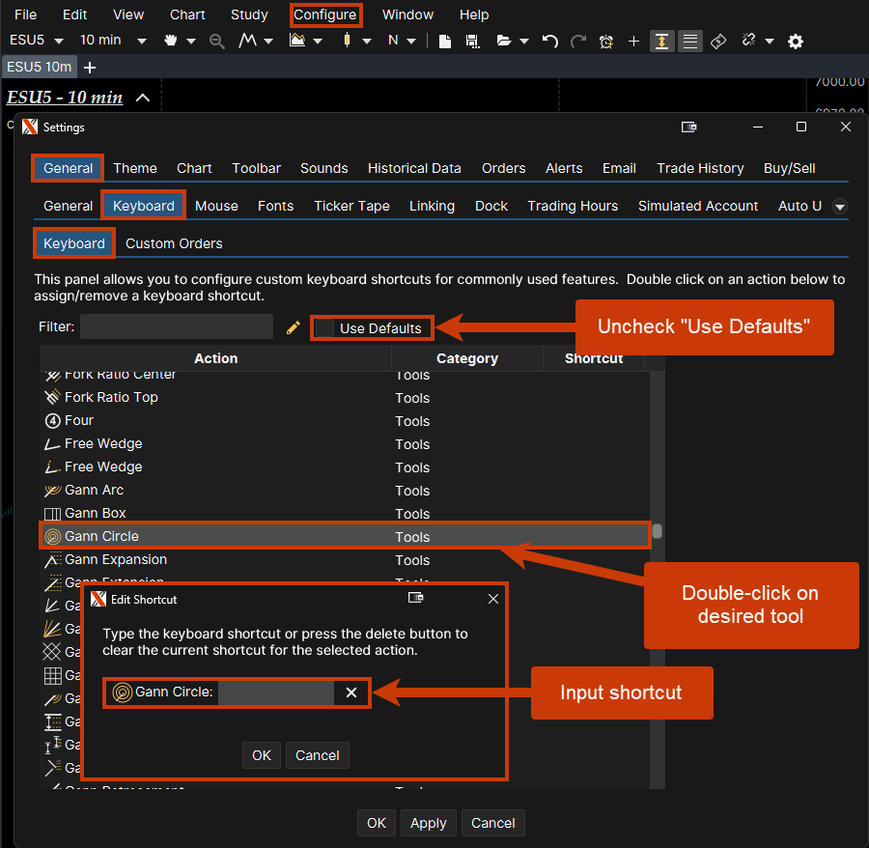Screen dimensions: 869x848
Task: Click the pencil icon beside Filter field
Action: point(294,328)
